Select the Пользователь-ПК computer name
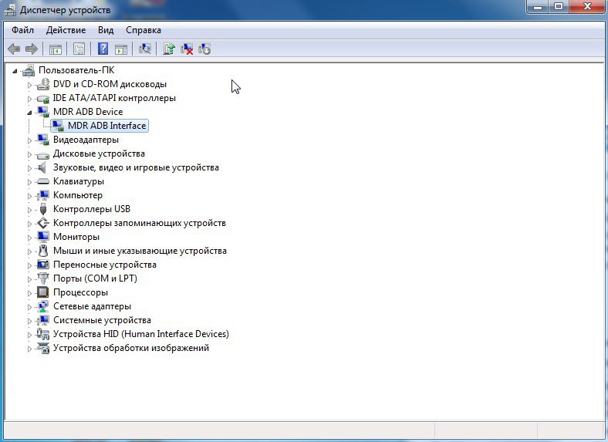Image resolution: width=608 pixels, height=442 pixels. [x=76, y=70]
